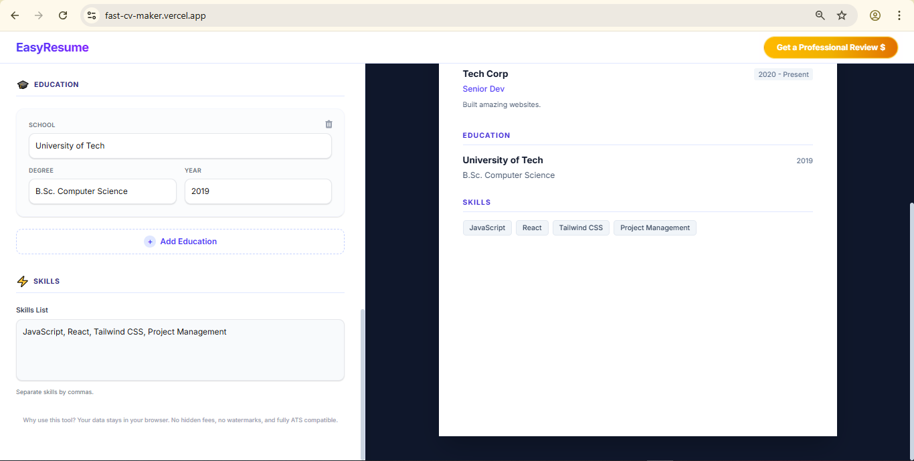Click the zoom magnifier in the address bar
914x461 pixels.
[820, 15]
